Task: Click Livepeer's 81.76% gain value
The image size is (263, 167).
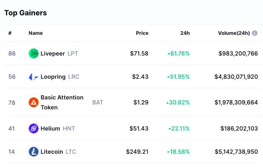Action: tap(179, 53)
